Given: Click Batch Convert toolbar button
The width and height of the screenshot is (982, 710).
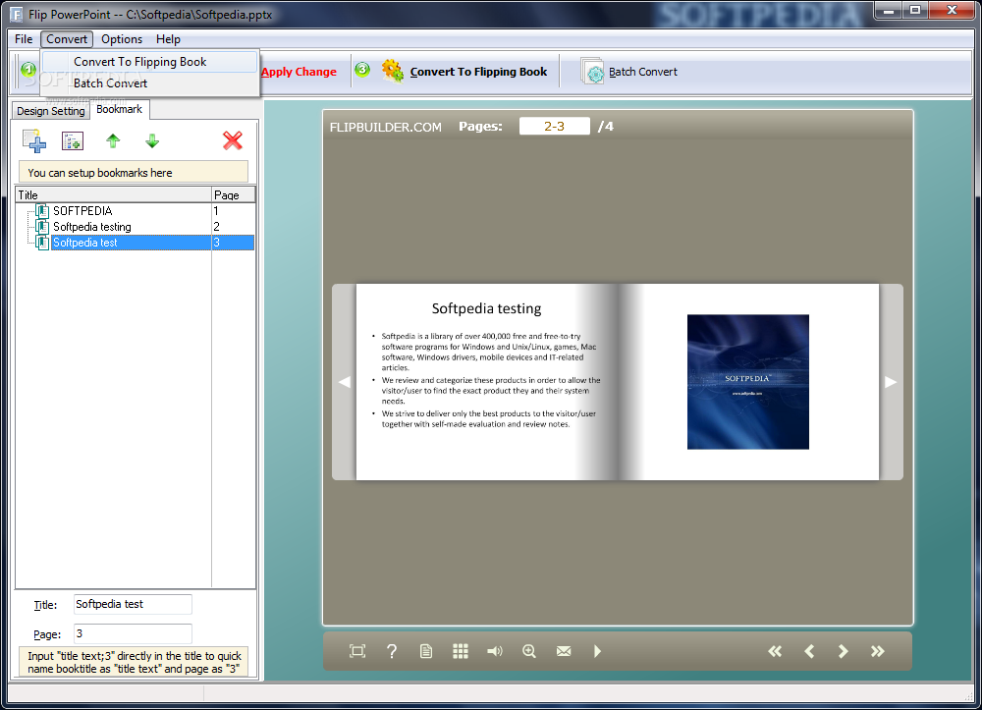Looking at the screenshot, I should (x=629, y=72).
